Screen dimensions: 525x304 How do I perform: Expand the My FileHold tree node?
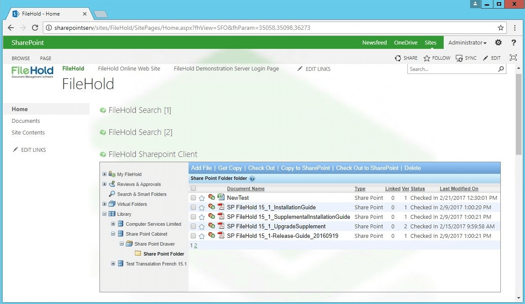point(104,174)
